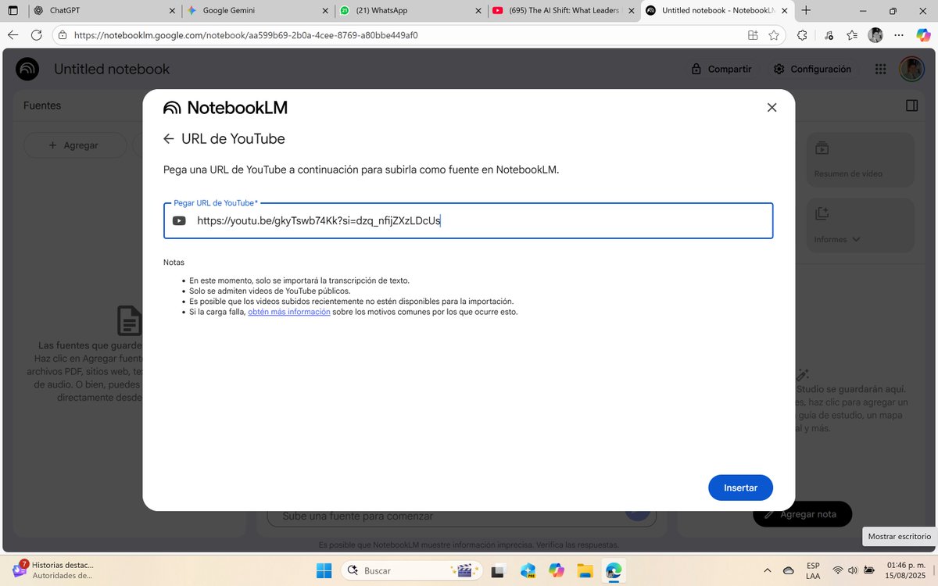938x586 pixels.
Task: Open File Explorer from the taskbar
Action: (x=585, y=570)
